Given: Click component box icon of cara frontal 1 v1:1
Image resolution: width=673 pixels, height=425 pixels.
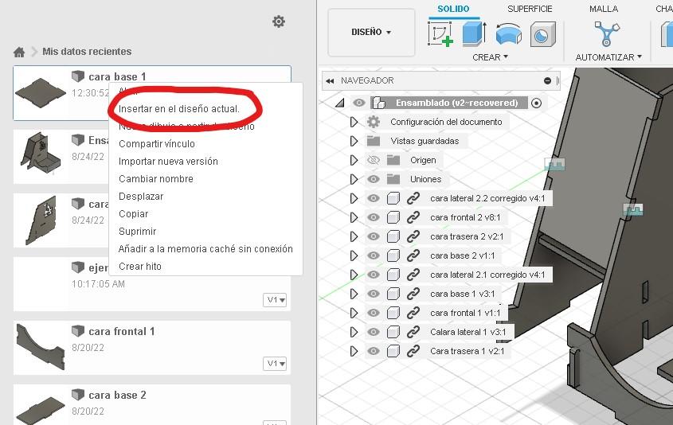Looking at the screenshot, I should pyautogui.click(x=393, y=313).
